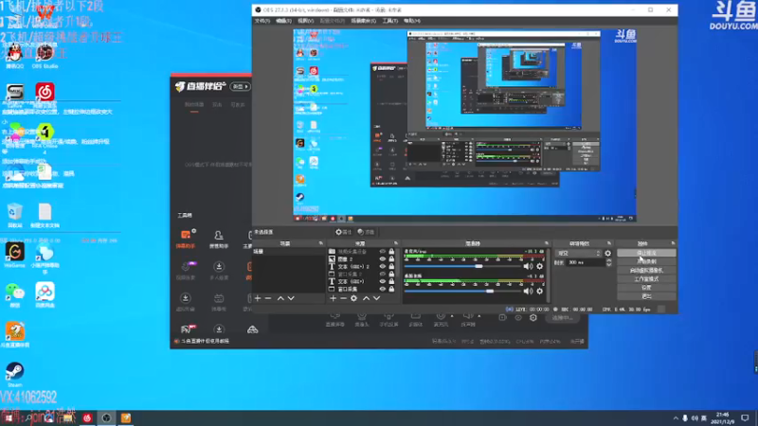Click the 属性 button above Scenes panel
758x426 pixels.
pyautogui.click(x=344, y=232)
